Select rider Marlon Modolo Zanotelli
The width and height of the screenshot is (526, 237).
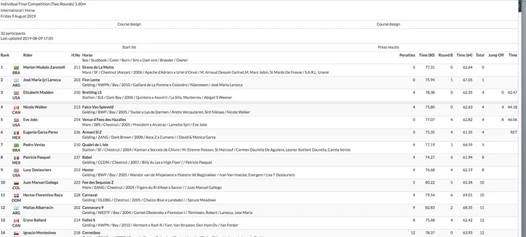[x=44, y=67]
